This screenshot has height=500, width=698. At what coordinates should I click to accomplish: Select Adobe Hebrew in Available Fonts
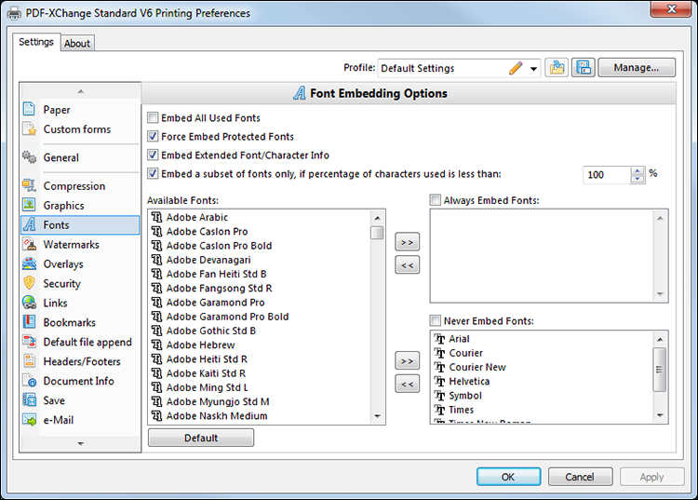coord(200,345)
